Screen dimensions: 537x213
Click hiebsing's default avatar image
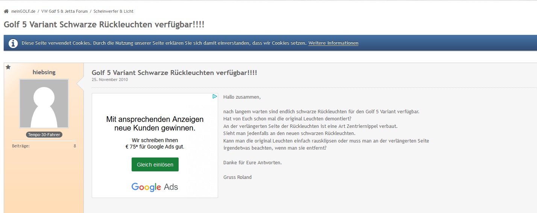point(44,103)
